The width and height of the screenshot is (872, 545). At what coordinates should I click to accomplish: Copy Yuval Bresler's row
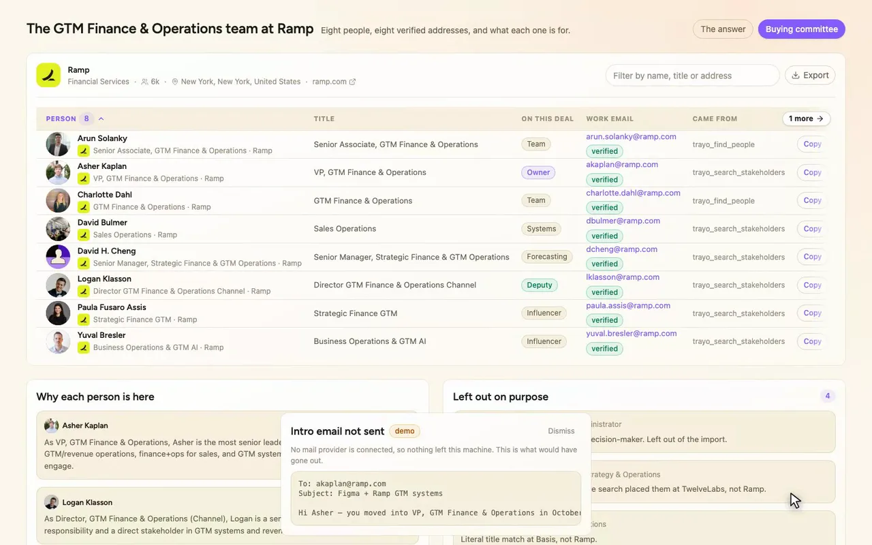click(811, 341)
